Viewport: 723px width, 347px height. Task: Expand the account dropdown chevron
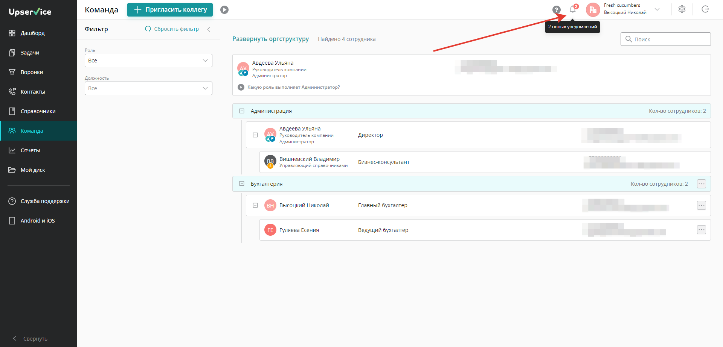coord(657,9)
